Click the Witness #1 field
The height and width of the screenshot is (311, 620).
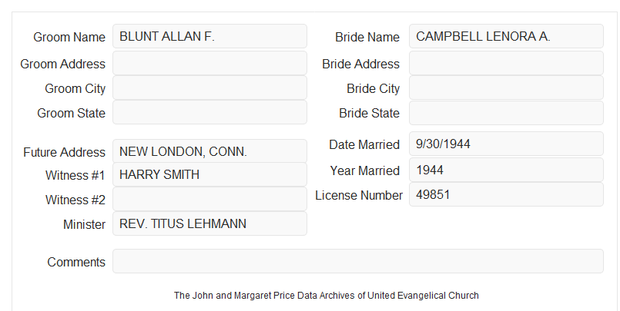[x=209, y=174]
